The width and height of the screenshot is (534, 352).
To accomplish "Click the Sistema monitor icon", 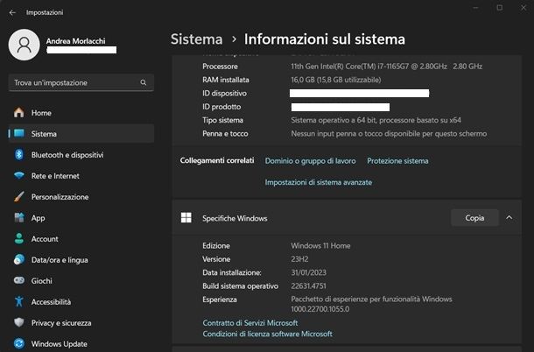I will point(19,134).
